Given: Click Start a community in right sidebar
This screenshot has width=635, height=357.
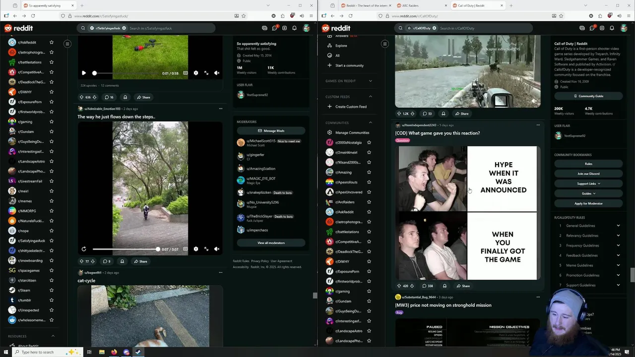Looking at the screenshot, I should [349, 65].
